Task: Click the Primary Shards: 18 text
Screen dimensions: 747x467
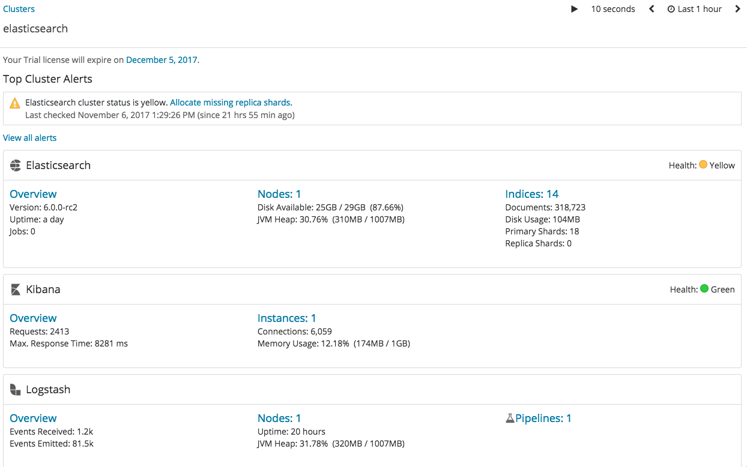Action: point(542,231)
